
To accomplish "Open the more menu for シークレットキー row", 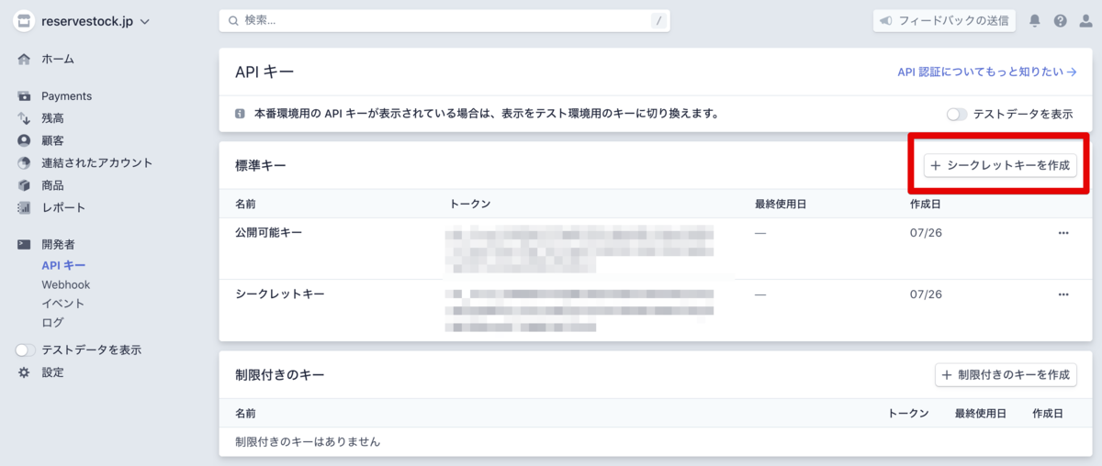I will (x=1063, y=294).
